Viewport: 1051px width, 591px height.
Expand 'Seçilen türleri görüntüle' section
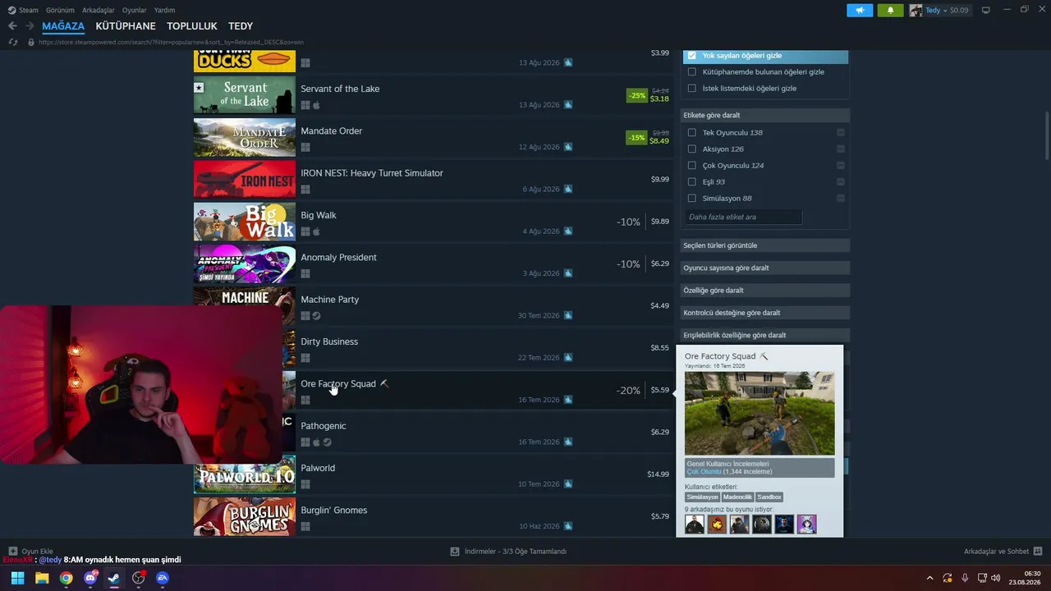pyautogui.click(x=765, y=245)
